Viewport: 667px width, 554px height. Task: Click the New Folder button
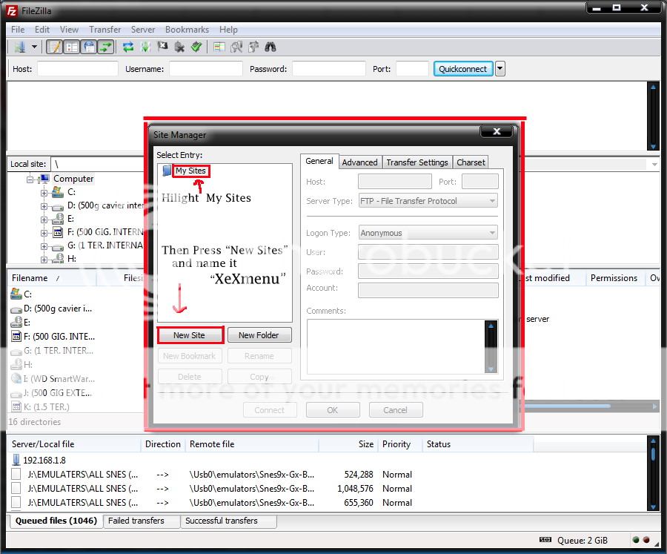[x=259, y=335]
